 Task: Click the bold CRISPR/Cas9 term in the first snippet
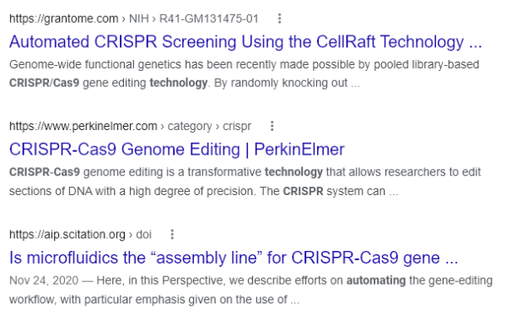tap(44, 83)
